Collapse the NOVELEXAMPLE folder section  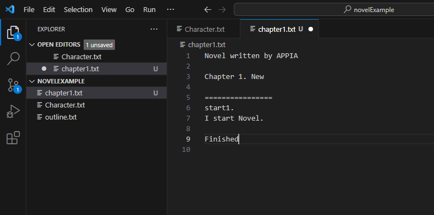[x=32, y=81]
